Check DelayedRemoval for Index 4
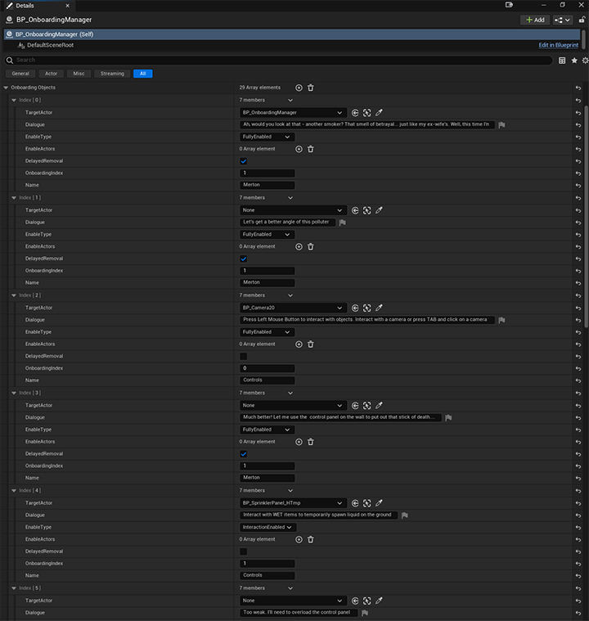 pos(243,551)
